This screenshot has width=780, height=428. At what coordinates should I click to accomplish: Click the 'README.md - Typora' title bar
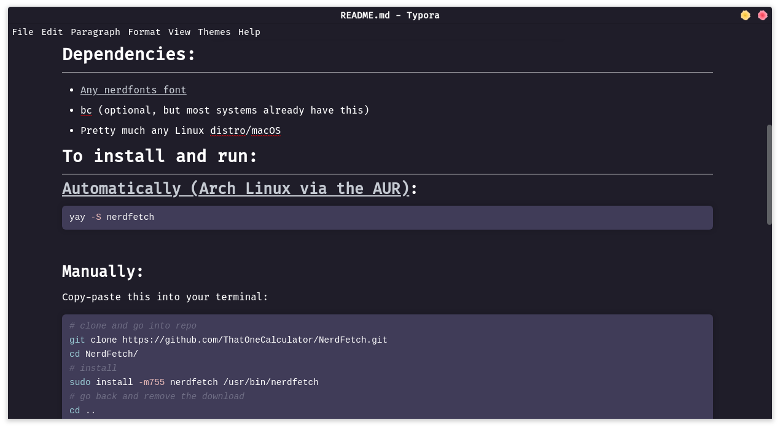click(x=390, y=15)
